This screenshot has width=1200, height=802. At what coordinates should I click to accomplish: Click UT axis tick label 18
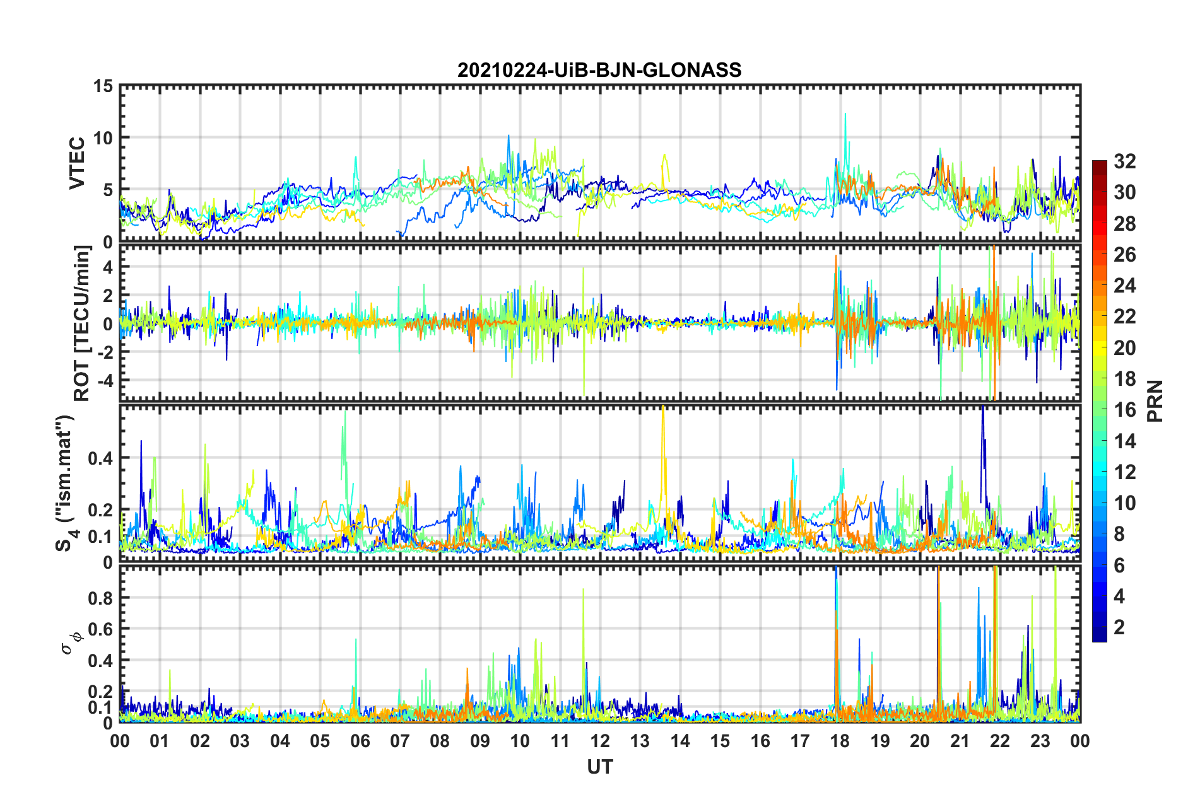(x=840, y=741)
